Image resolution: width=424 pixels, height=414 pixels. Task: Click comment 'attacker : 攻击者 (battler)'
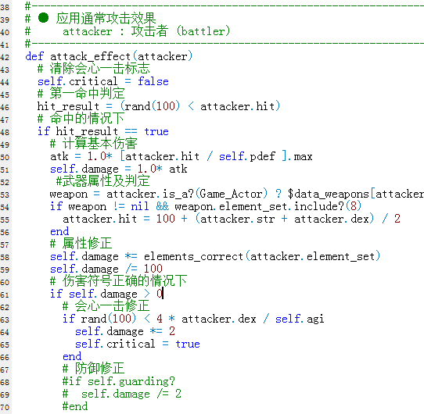tap(146, 31)
